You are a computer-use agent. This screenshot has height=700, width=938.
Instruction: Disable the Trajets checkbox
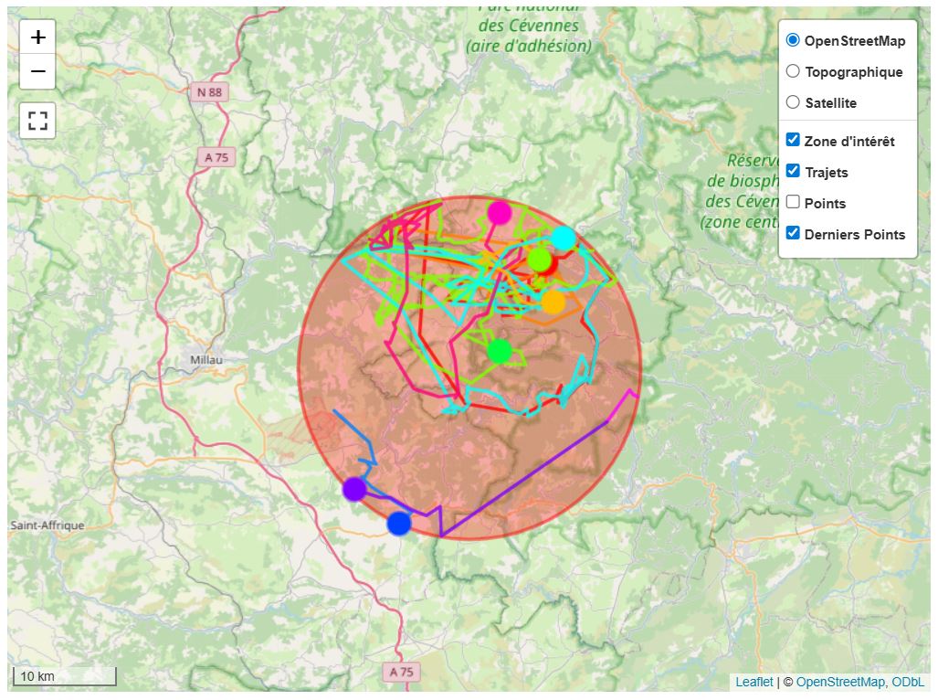[792, 170]
